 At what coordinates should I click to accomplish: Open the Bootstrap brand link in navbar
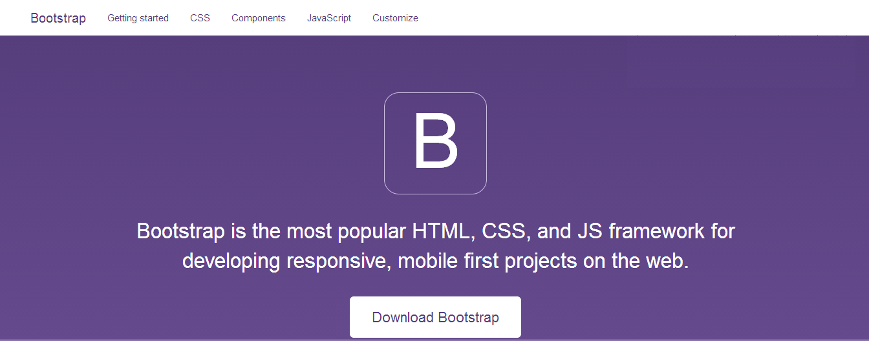click(x=58, y=18)
